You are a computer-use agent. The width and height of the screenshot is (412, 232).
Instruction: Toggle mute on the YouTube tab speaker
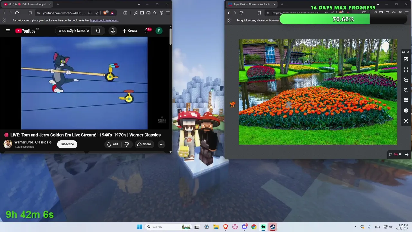click(10, 4)
